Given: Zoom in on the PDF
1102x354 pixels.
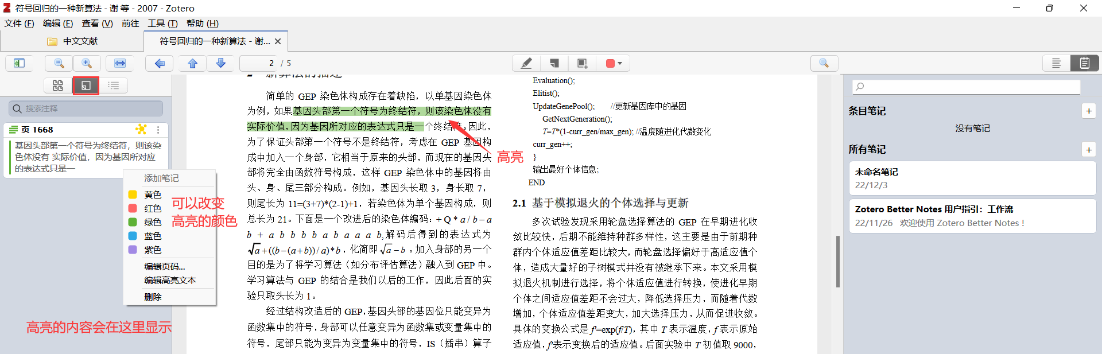Looking at the screenshot, I should pos(87,63).
